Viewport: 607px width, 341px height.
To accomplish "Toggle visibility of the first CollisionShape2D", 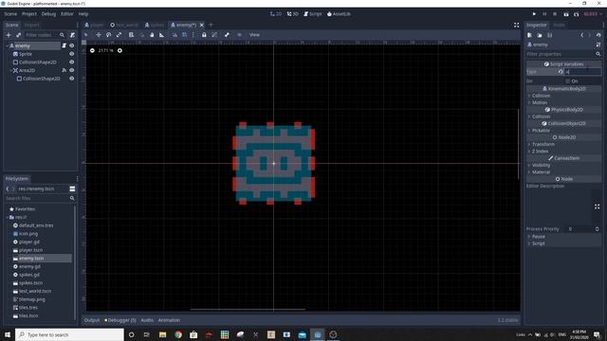I will tap(72, 63).
